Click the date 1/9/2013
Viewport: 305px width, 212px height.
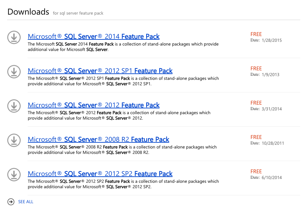coord(270,75)
